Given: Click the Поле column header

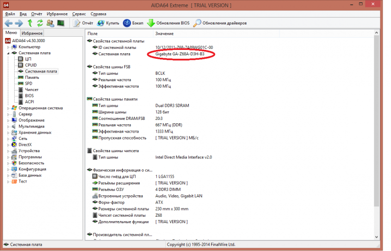Looking at the screenshot, I should (119, 33).
